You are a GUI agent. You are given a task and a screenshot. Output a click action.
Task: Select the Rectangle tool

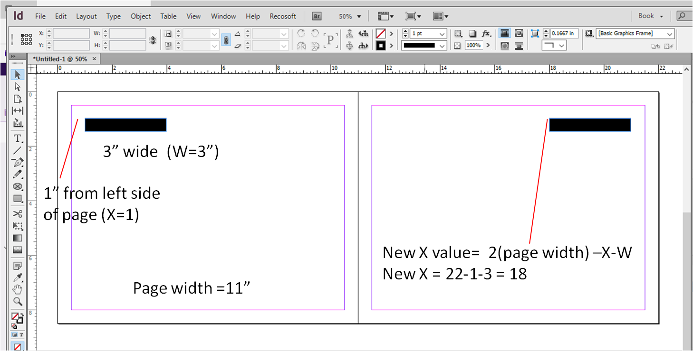[18, 198]
